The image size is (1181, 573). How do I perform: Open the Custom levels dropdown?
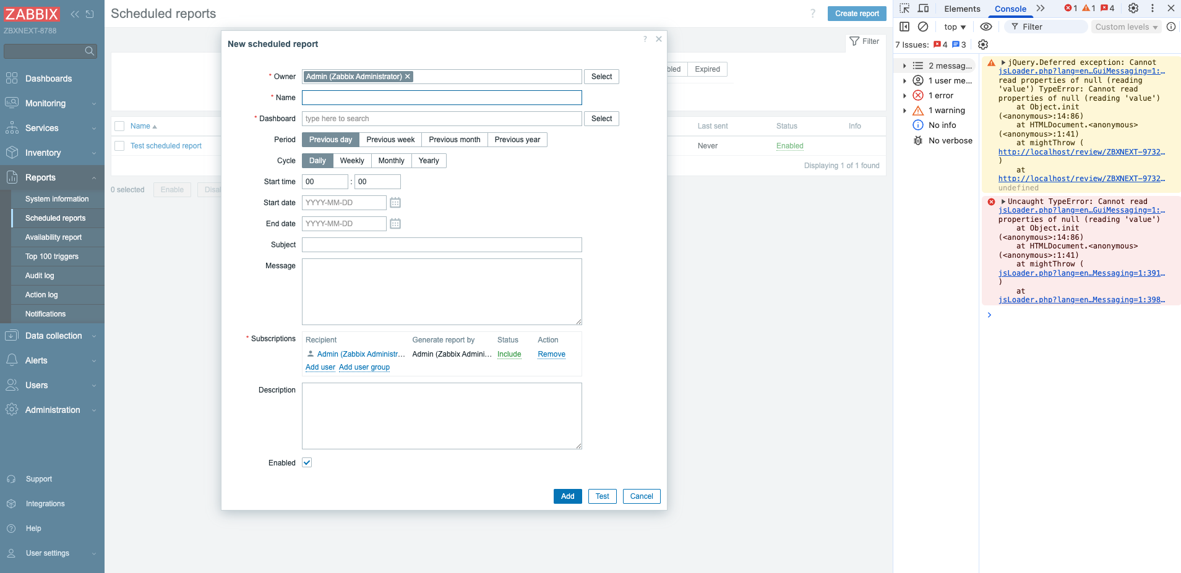[x=1126, y=27]
